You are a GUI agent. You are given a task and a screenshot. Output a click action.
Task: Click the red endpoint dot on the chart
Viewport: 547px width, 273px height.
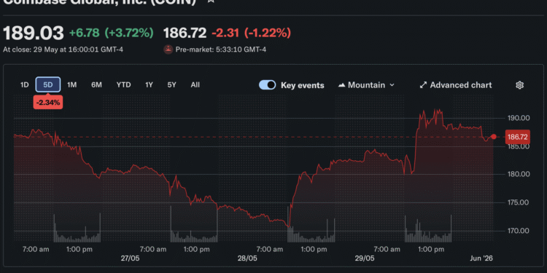(x=493, y=137)
